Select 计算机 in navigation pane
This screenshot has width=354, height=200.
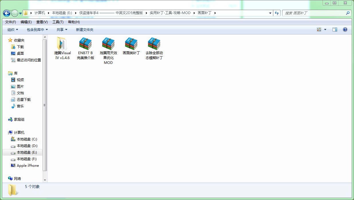pyautogui.click(x=19, y=132)
